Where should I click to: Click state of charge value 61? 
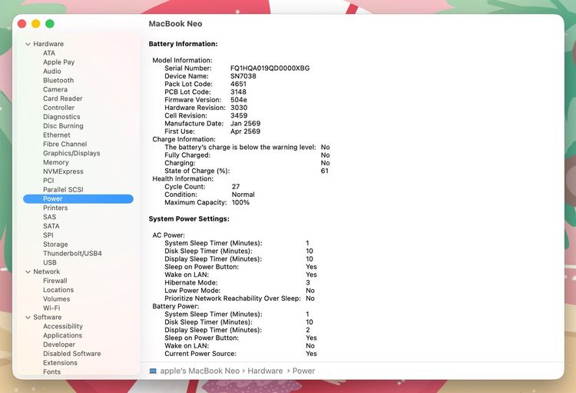tap(325, 171)
